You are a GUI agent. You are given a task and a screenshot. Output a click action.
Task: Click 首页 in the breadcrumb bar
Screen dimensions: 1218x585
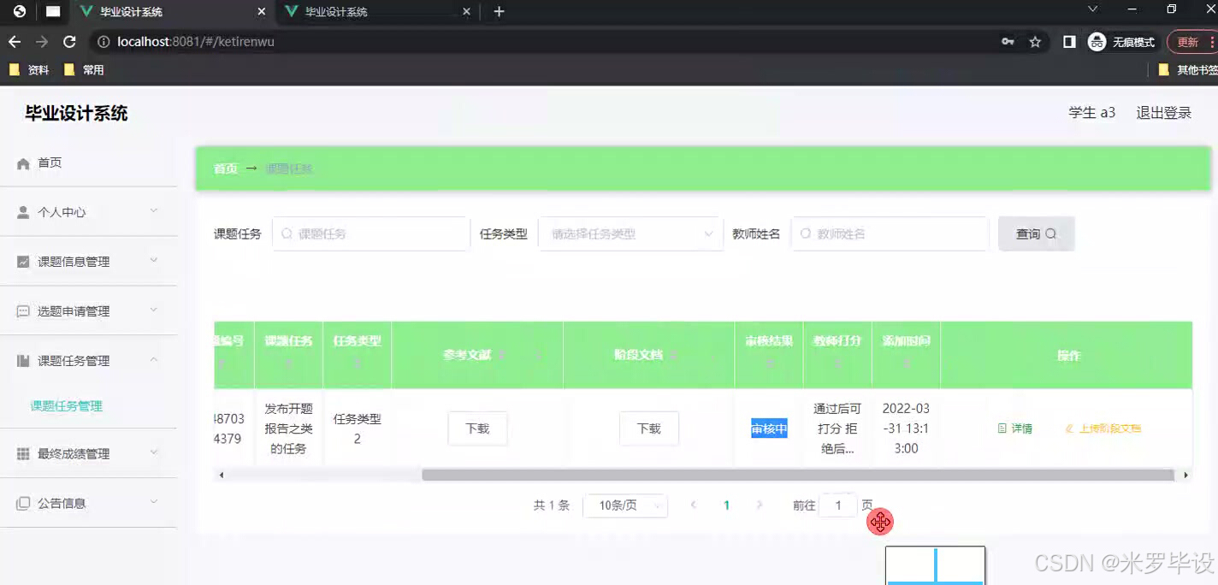[x=225, y=168]
